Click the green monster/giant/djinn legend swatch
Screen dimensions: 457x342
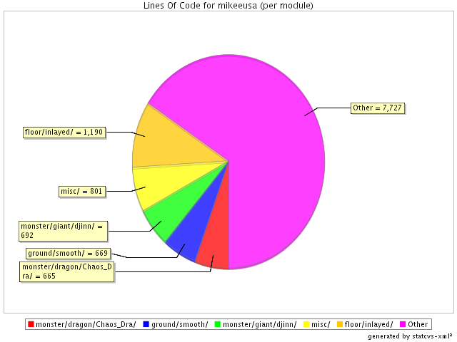pos(218,325)
